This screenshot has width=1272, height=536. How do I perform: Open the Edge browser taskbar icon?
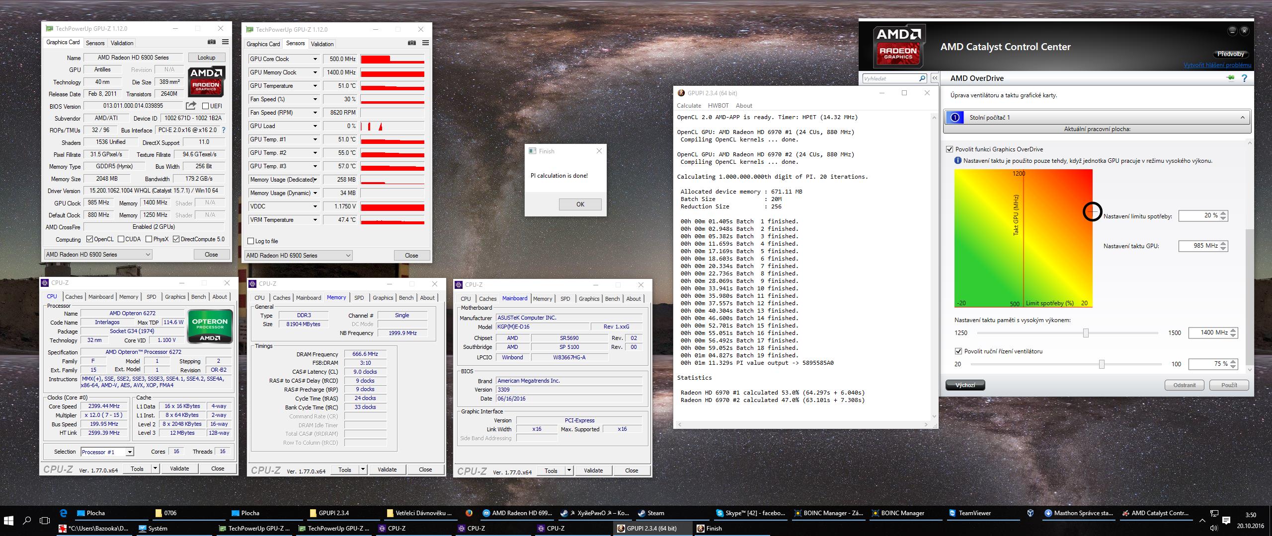[x=64, y=513]
